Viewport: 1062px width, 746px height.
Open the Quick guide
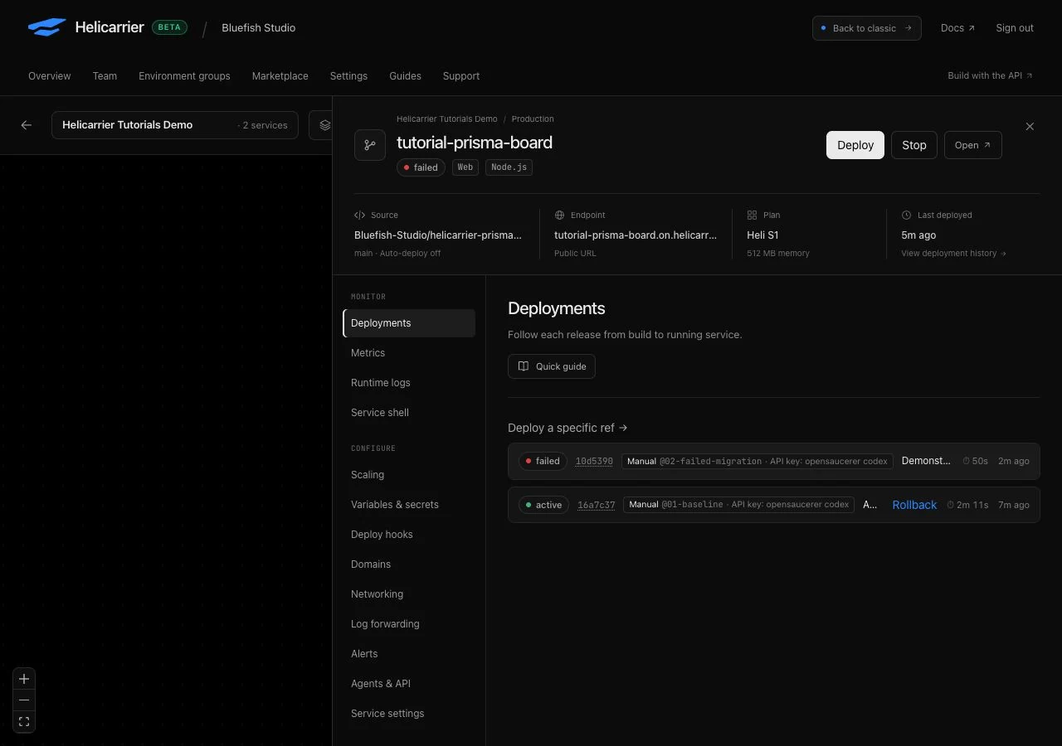pos(552,366)
